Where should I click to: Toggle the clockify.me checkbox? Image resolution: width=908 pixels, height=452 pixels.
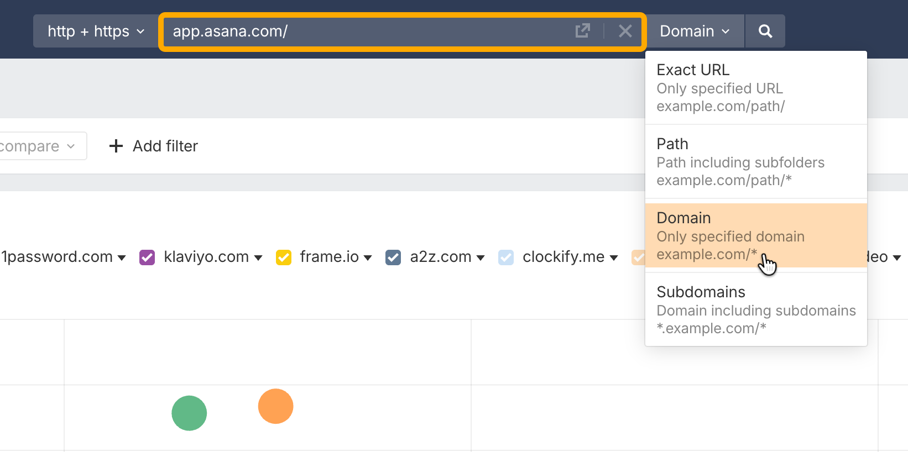tap(506, 257)
